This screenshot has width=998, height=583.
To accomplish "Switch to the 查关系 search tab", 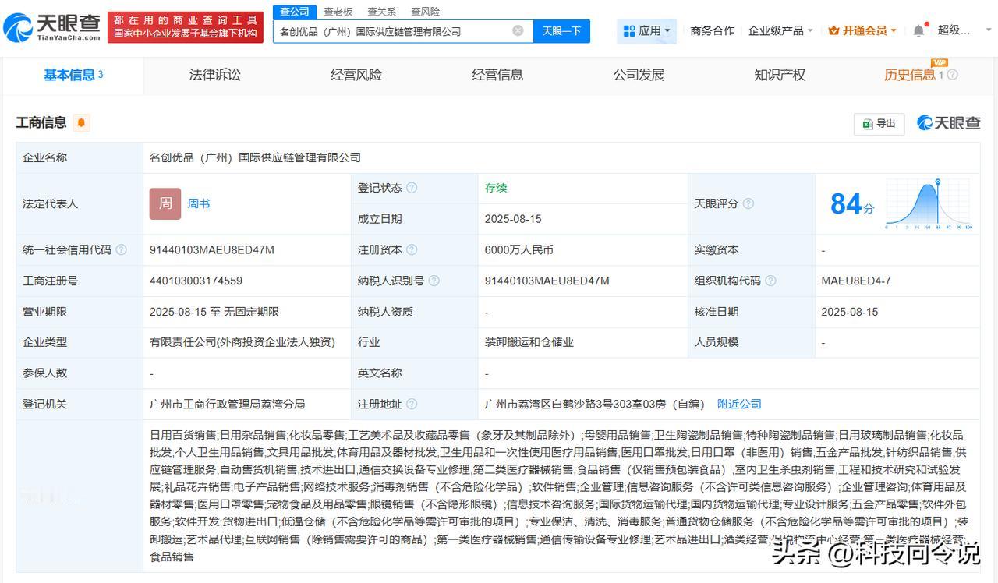I will pos(381,12).
